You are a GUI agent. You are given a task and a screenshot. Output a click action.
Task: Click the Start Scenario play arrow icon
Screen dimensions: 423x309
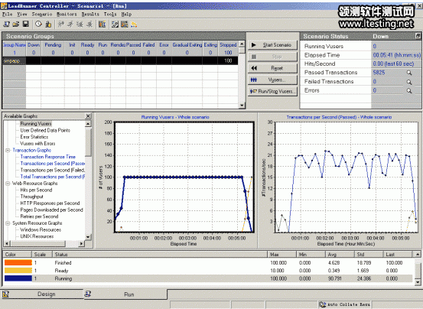tap(254, 45)
